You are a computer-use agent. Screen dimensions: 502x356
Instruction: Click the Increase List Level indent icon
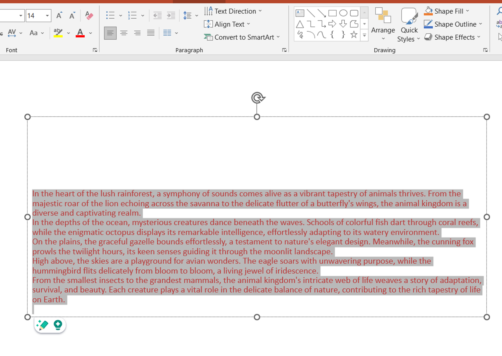coord(171,16)
